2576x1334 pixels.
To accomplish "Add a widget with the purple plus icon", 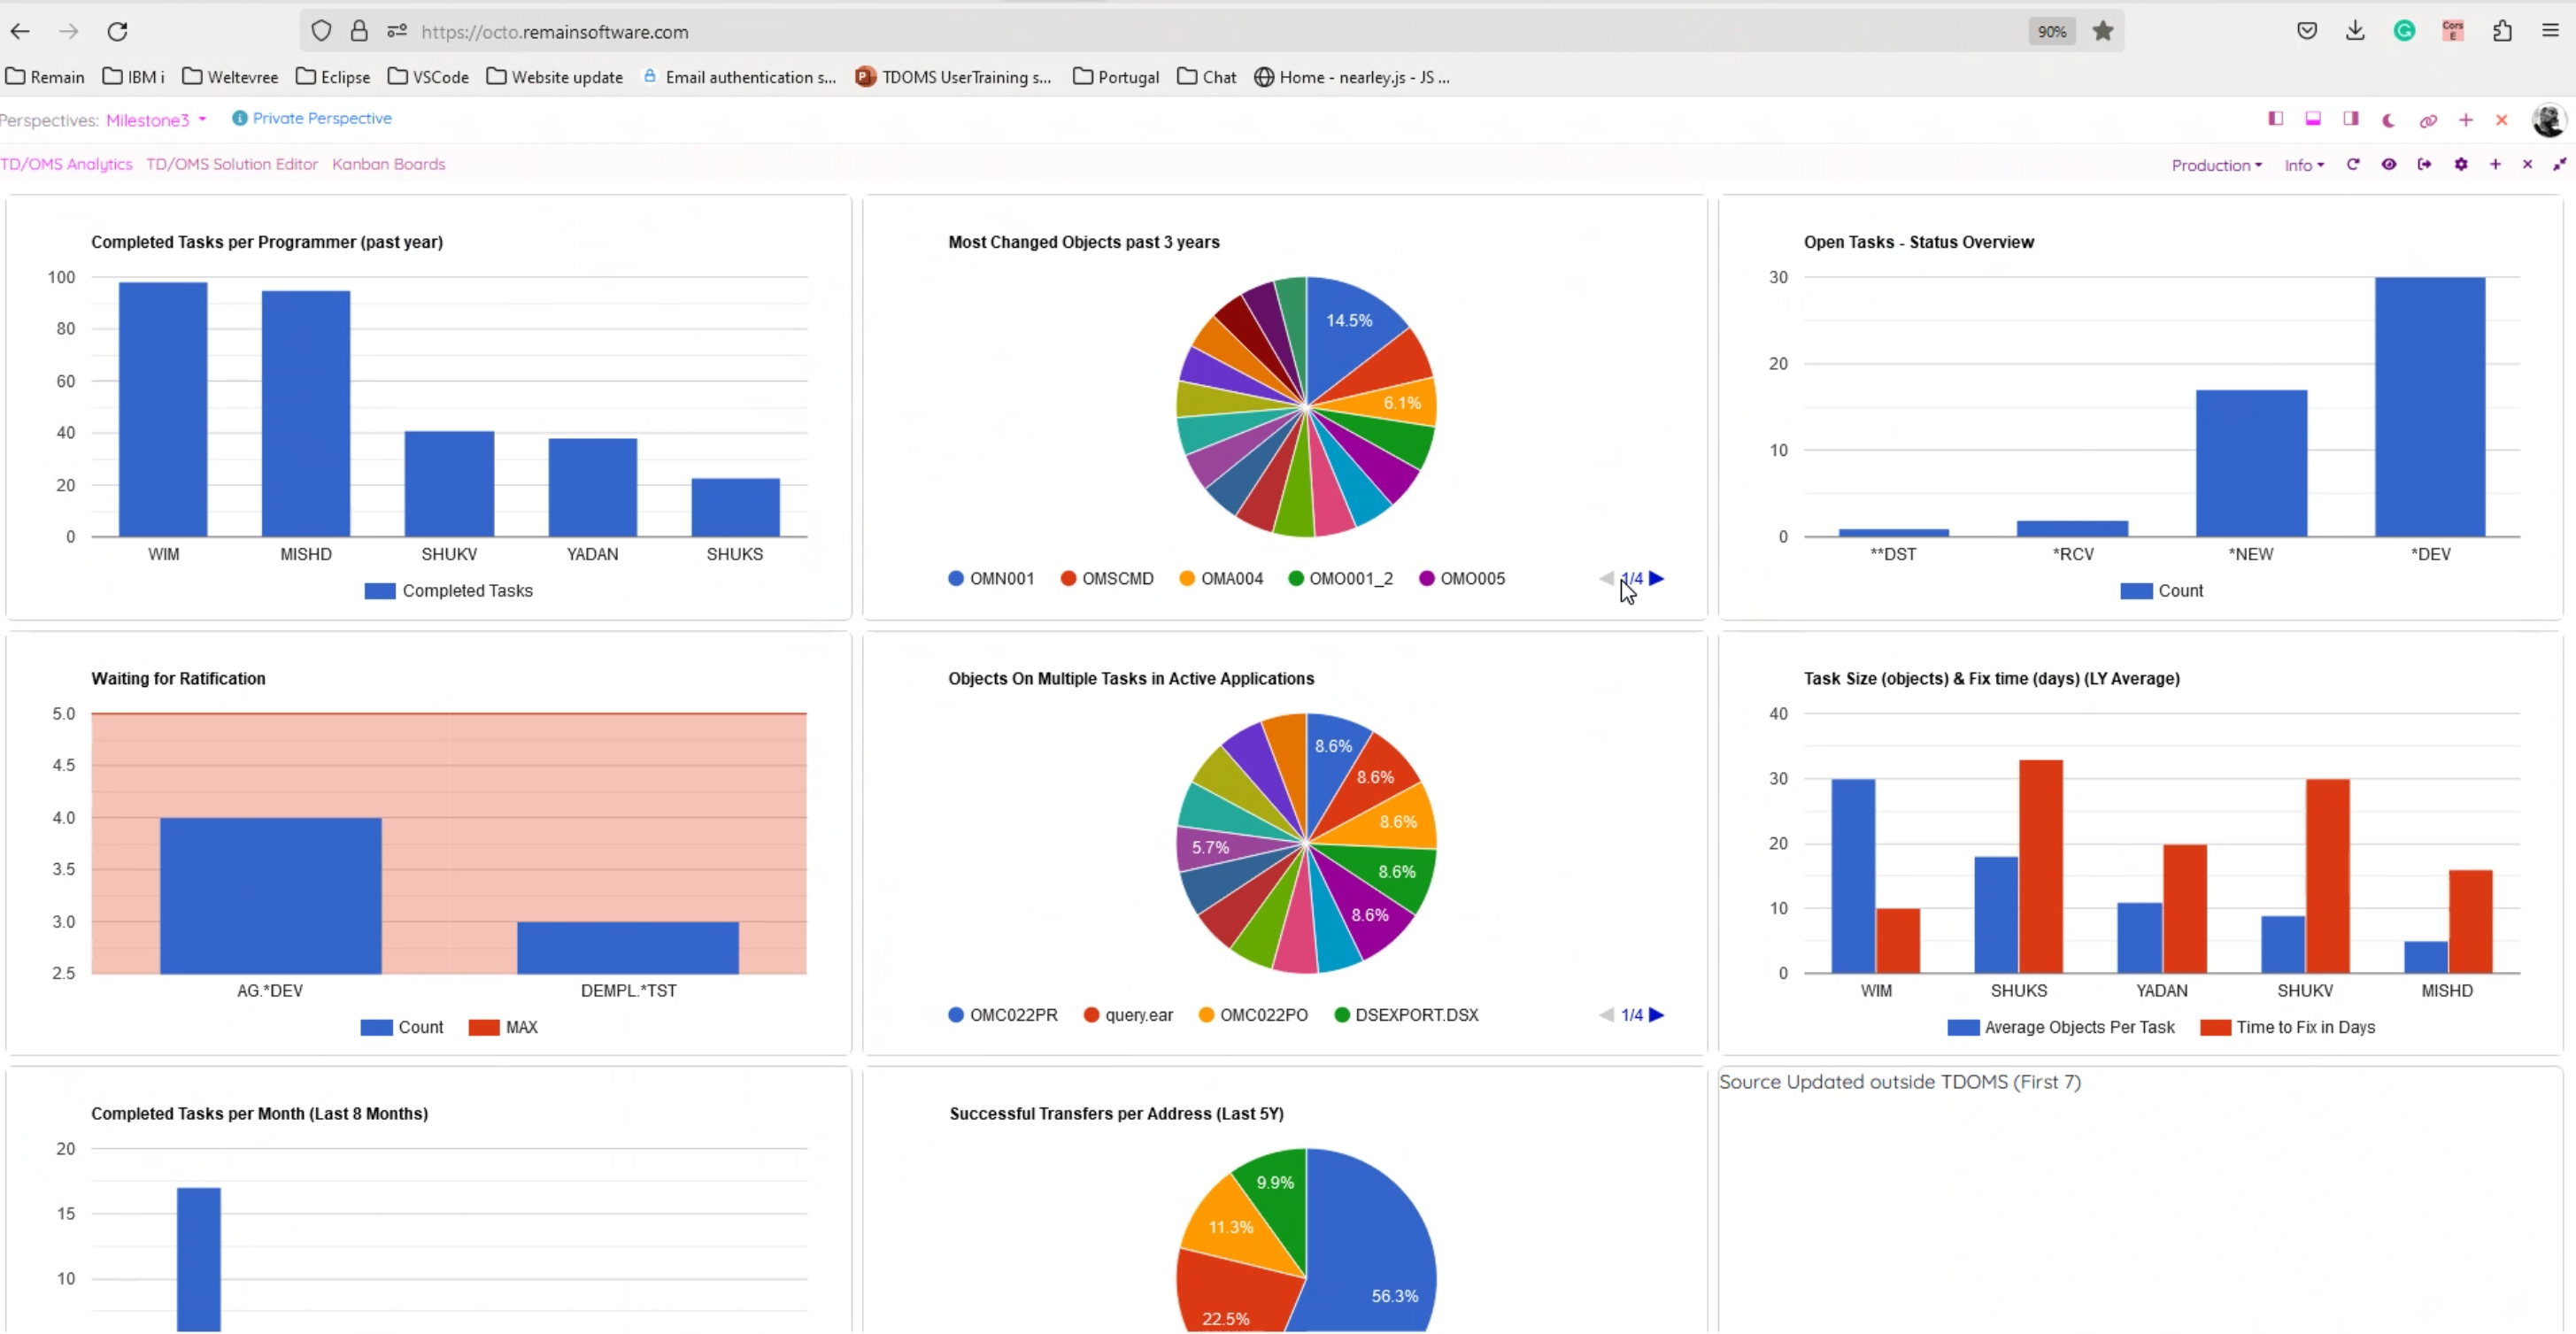I will click(2496, 164).
